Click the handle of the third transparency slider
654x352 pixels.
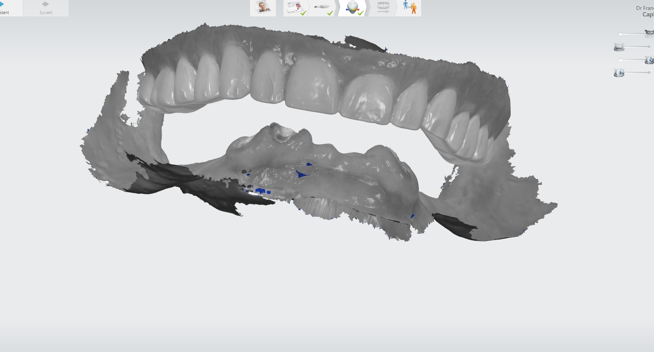[621, 60]
